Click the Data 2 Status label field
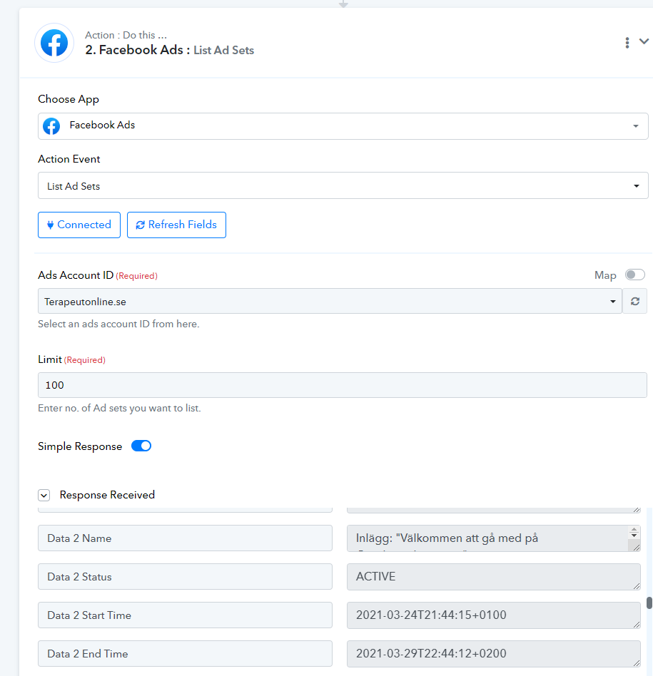This screenshot has height=676, width=653. pyautogui.click(x=185, y=576)
